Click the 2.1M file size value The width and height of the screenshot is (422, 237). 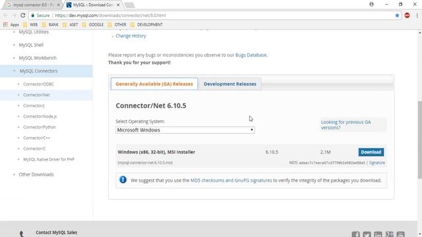click(x=325, y=152)
